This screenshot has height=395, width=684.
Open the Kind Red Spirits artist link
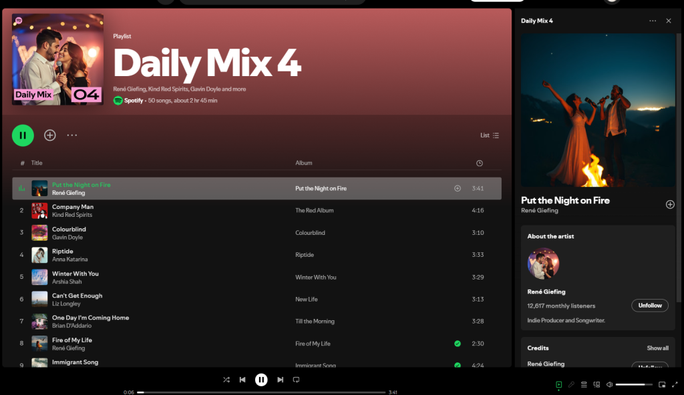pos(72,215)
